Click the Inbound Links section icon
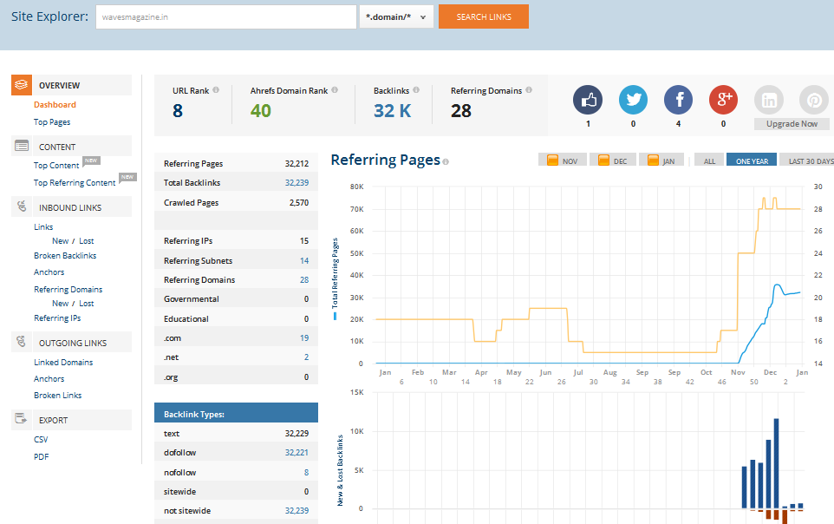Screen dimensions: 834x524 click(22, 206)
